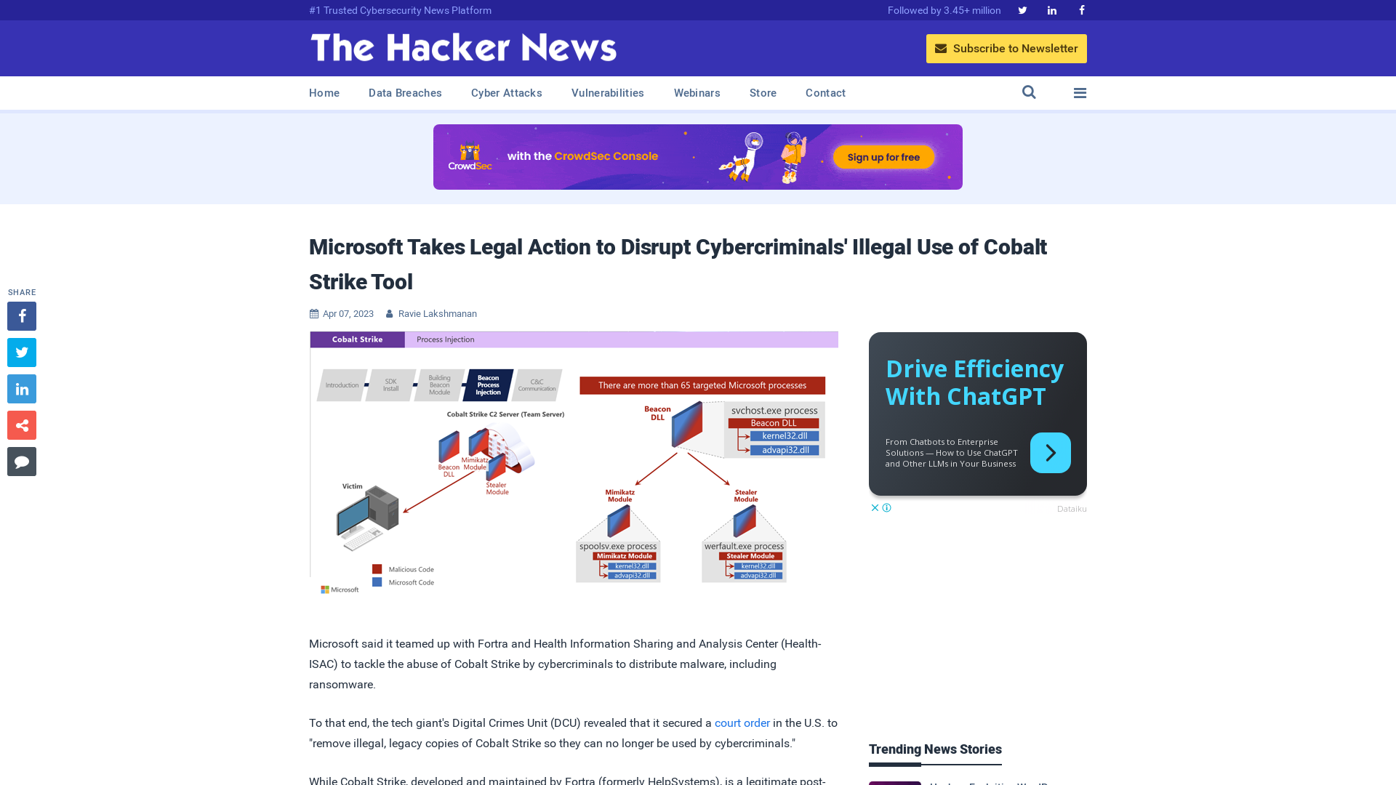Screen dimensions: 1396x785
Task: Open the Facebook header icon
Action: coord(1081,9)
